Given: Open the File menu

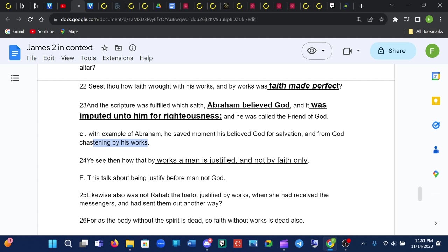Looking at the screenshot, I should coord(32,58).
